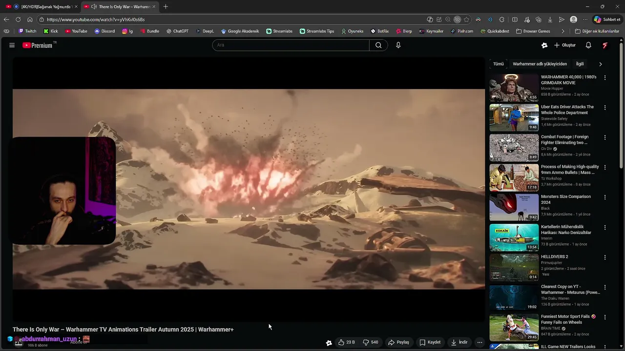
Task: Open the YouTube guide hamburger menu
Action: tap(12, 45)
